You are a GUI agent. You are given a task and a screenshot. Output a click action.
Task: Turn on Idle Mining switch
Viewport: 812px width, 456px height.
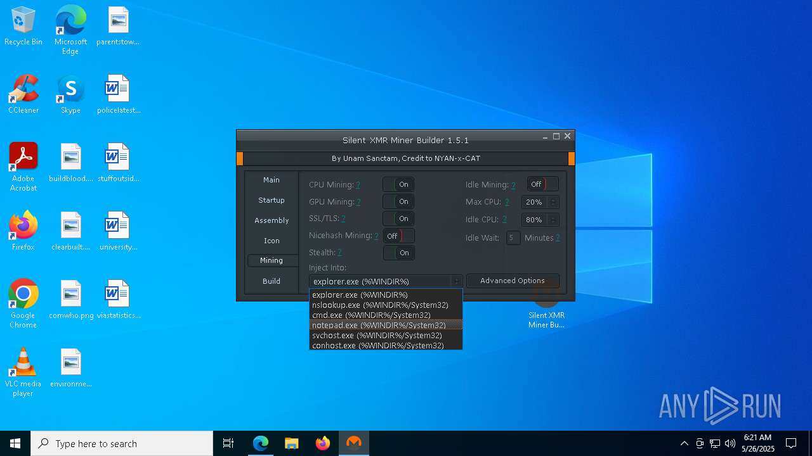tap(543, 184)
